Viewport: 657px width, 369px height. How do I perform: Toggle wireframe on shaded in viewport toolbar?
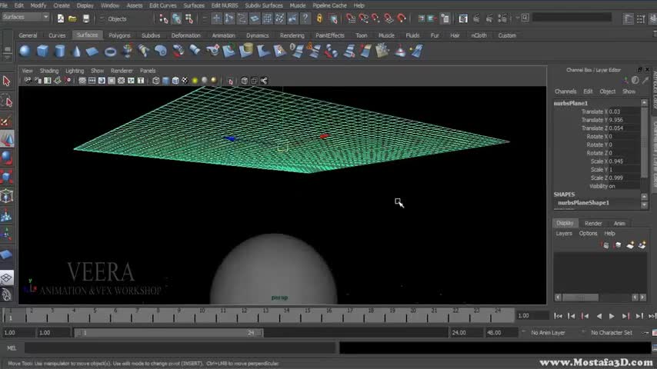coord(175,81)
